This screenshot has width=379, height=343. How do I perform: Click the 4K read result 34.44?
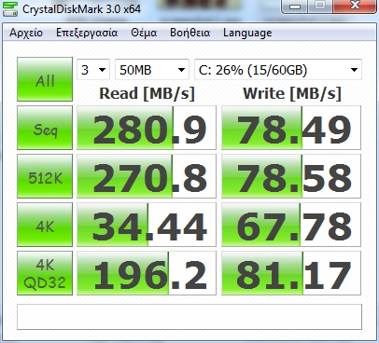pos(147,225)
